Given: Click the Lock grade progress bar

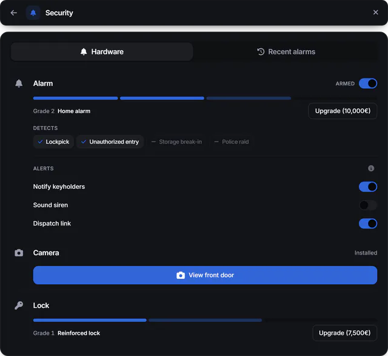Looking at the screenshot, I should click(x=205, y=320).
